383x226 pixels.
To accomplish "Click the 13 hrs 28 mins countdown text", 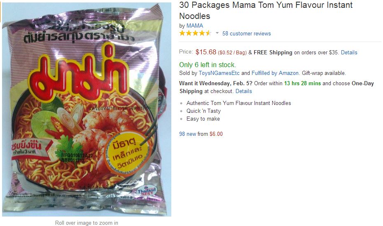I will tap(302, 84).
